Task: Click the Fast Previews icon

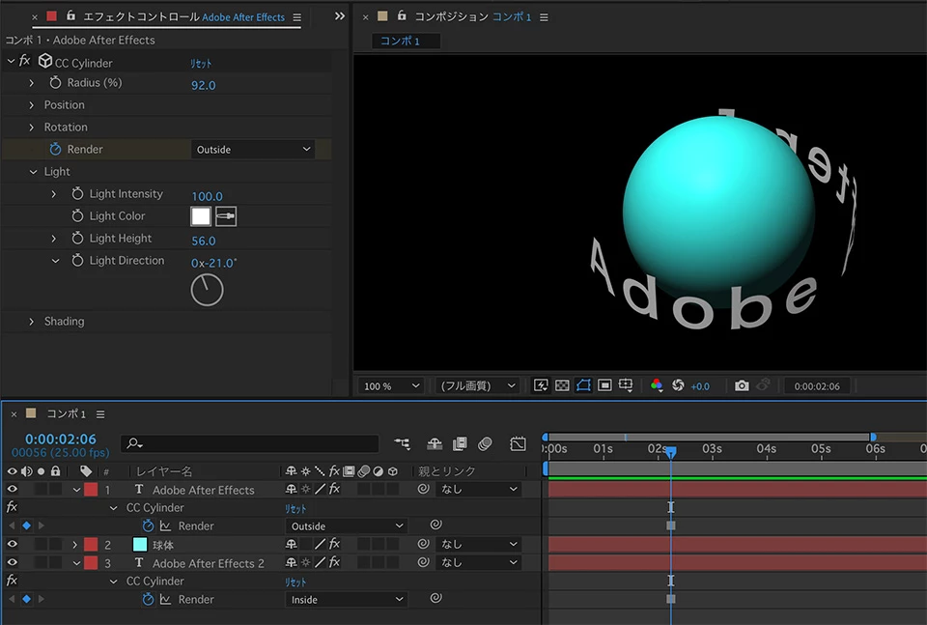Action: tap(541, 385)
